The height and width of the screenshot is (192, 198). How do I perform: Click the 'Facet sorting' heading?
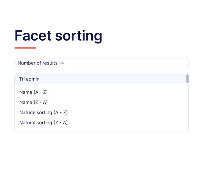click(58, 36)
